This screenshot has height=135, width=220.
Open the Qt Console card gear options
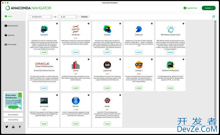click(x=57, y=95)
